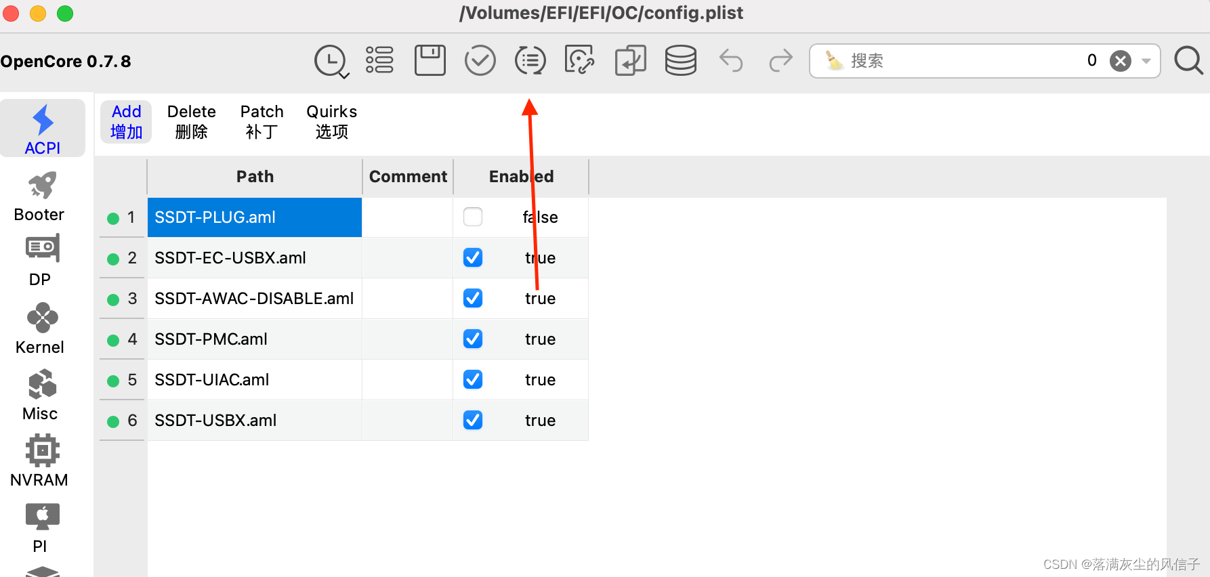
Task: Click the broom clean icon in search
Action: (x=834, y=60)
